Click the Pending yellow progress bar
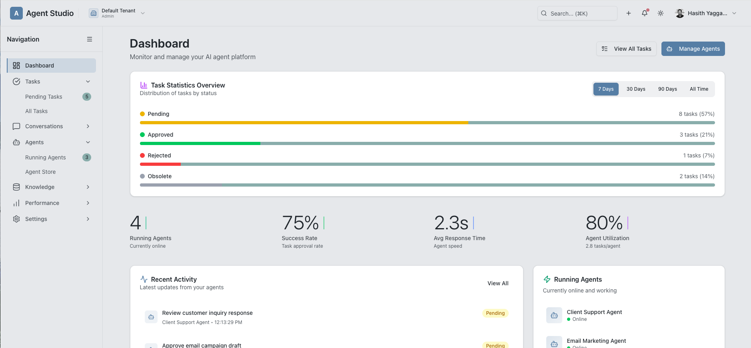The image size is (751, 348). click(x=304, y=123)
